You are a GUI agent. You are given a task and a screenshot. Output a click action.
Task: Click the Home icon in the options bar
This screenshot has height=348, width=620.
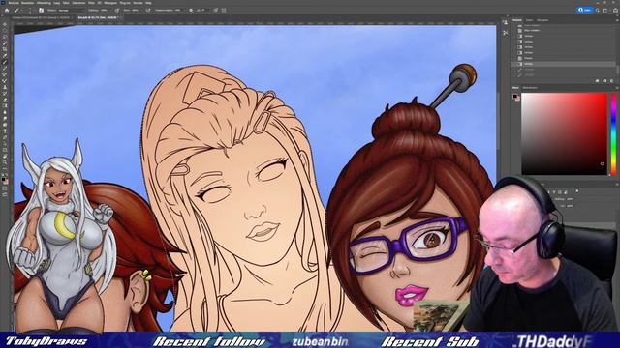tap(7, 11)
